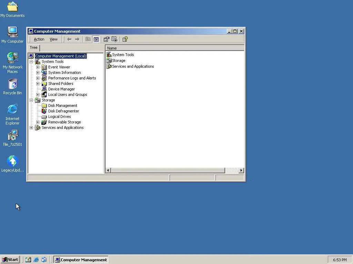The width and height of the screenshot is (353, 264).
Task: Click the Properties toolbar icon
Action: tap(106, 39)
